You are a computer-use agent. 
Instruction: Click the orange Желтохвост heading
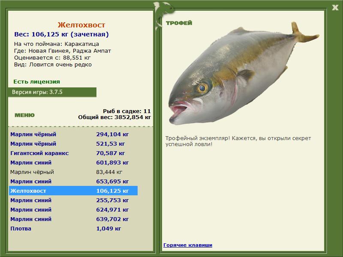[x=81, y=25]
